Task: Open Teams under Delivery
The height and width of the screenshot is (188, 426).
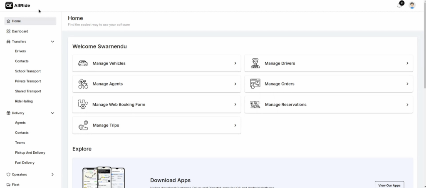Action: point(20,143)
